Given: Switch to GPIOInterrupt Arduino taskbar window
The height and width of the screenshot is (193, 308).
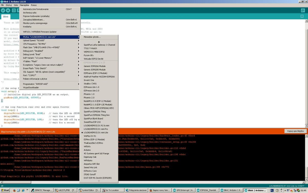Looking at the screenshot, I should [184, 190].
